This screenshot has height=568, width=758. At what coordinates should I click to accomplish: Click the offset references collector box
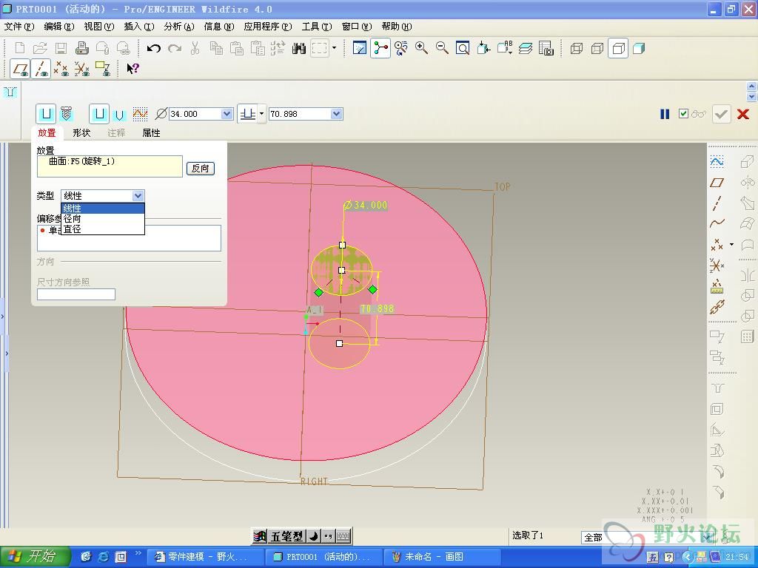point(129,237)
